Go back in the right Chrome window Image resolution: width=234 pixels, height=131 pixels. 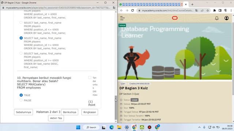[121, 11]
